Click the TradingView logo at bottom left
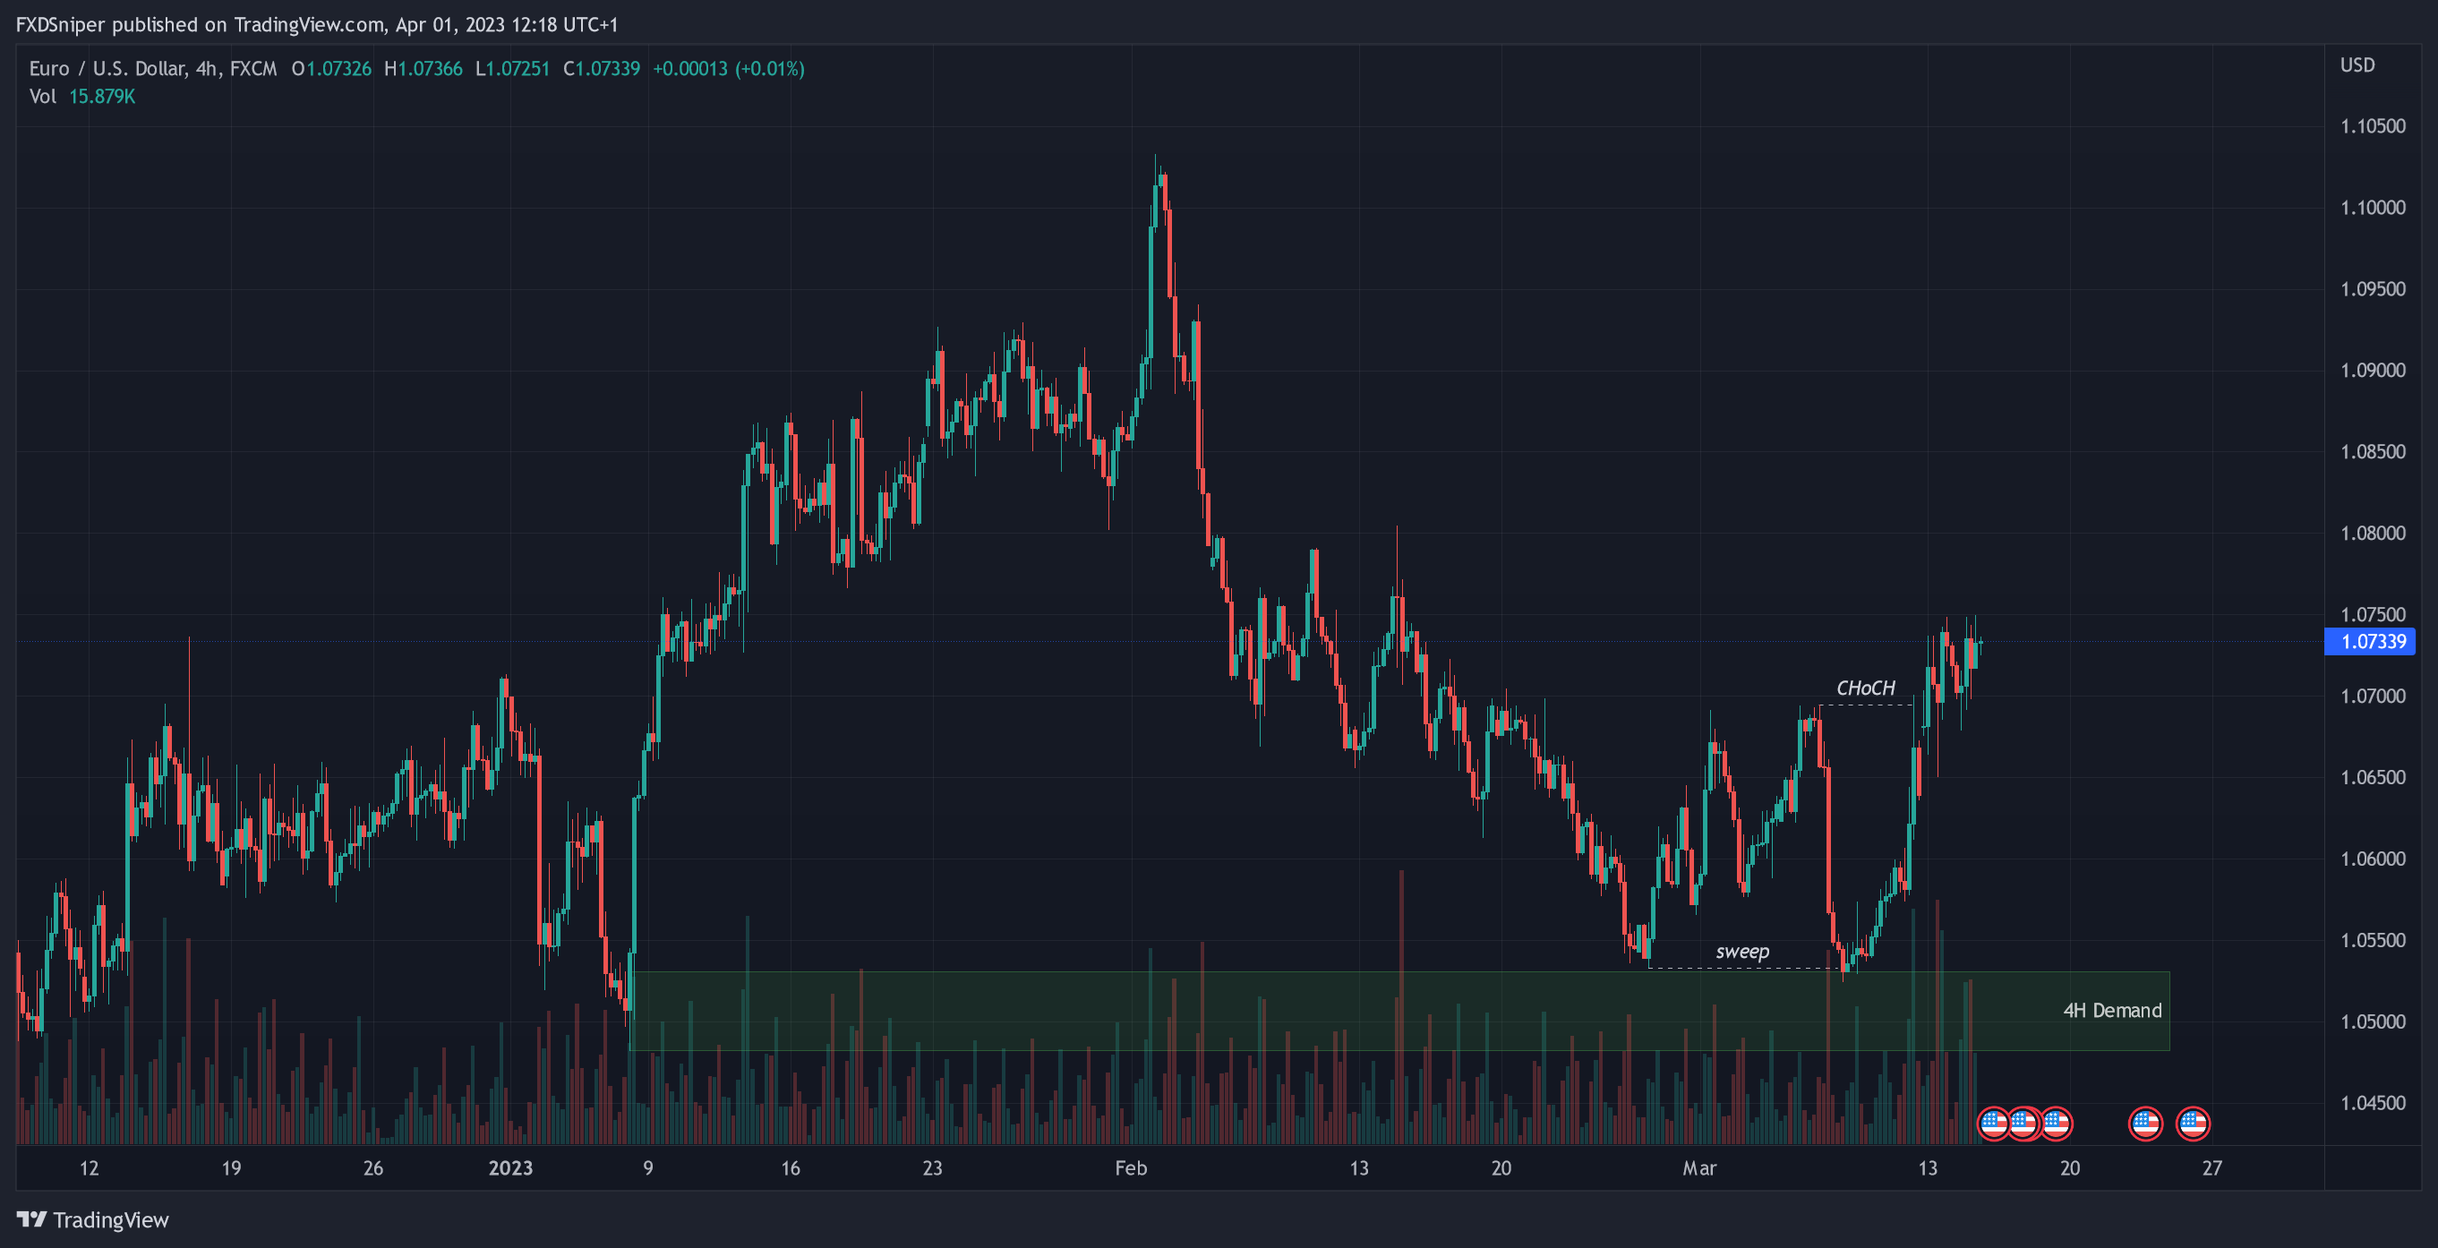 click(92, 1219)
